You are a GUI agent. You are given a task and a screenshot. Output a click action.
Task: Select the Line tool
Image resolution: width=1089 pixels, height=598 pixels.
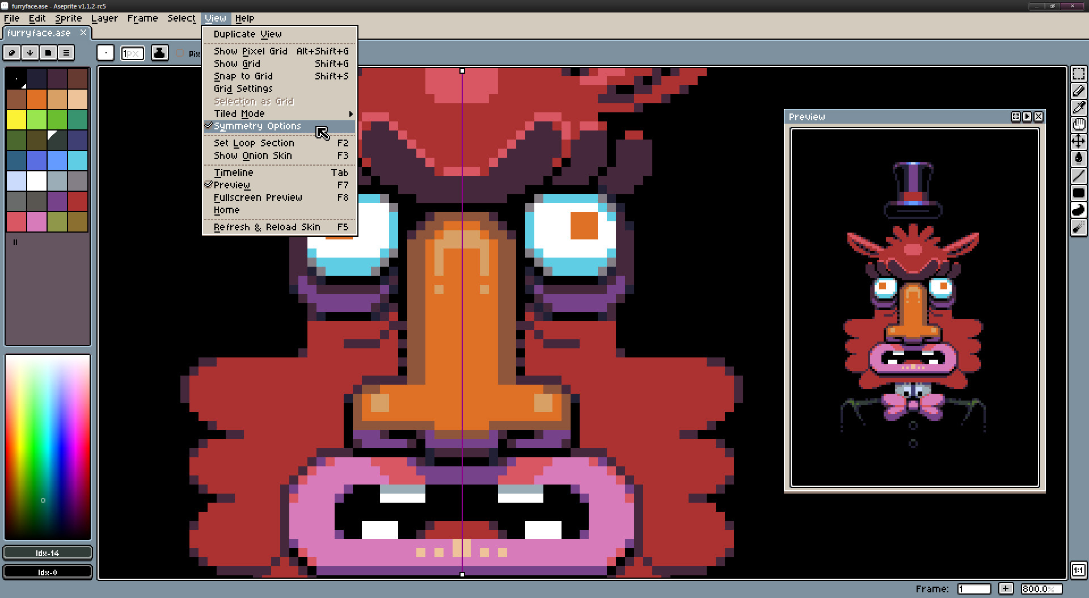tap(1080, 175)
